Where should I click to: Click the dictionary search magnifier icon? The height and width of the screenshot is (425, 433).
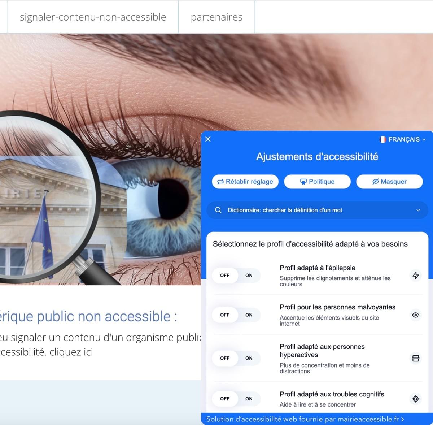(x=218, y=210)
